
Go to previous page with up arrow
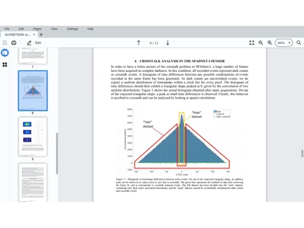tap(139, 43)
